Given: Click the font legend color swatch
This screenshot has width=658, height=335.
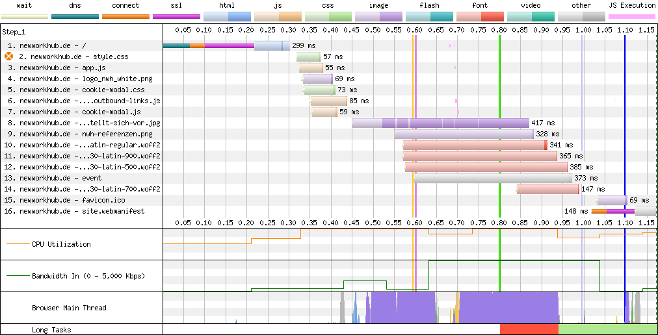Looking at the screenshot, I should point(480,16).
